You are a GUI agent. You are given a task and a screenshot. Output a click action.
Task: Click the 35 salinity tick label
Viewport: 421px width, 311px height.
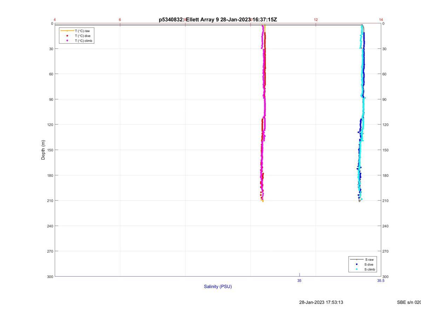coord(299,280)
